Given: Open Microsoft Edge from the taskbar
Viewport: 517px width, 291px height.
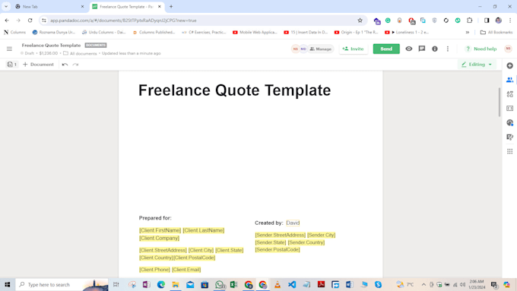Looking at the screenshot, I should [x=161, y=284].
